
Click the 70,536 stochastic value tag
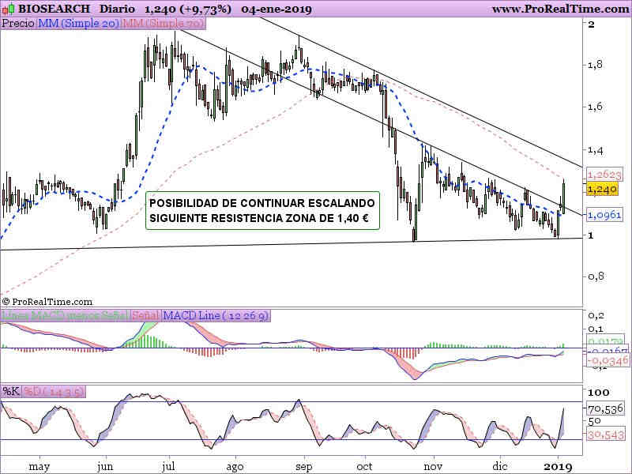[x=605, y=409]
